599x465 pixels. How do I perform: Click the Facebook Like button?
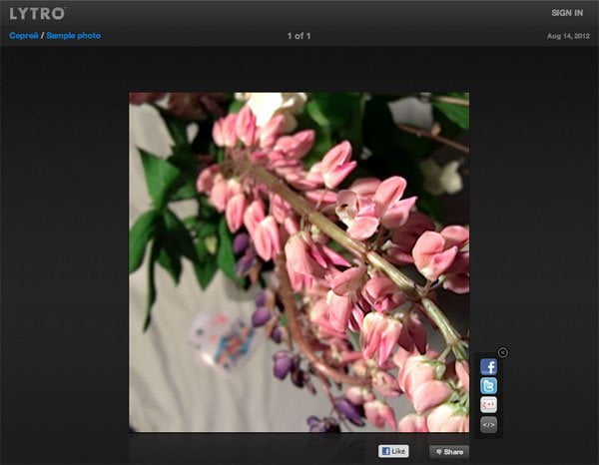point(393,451)
